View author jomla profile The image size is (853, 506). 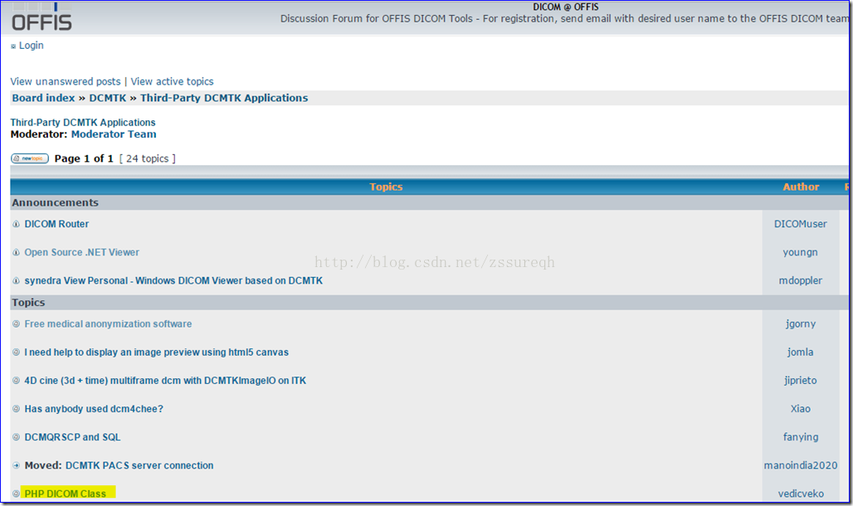coord(800,352)
